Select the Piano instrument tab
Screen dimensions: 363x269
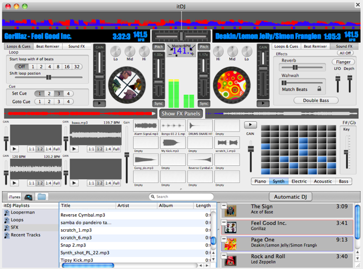tap(260, 182)
